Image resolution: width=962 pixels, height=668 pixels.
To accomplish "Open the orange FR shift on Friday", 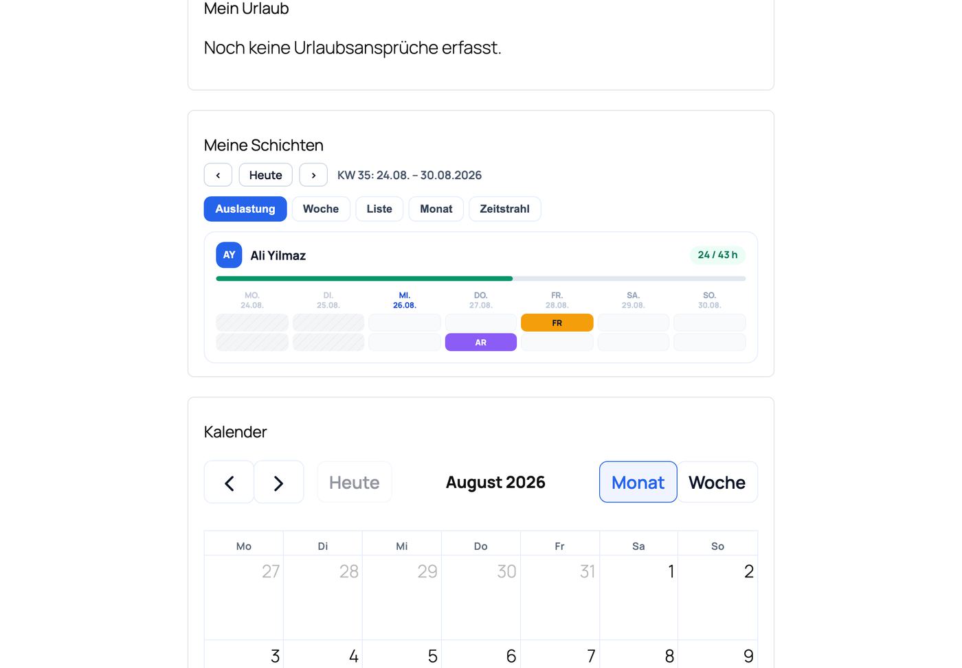I will (x=557, y=323).
